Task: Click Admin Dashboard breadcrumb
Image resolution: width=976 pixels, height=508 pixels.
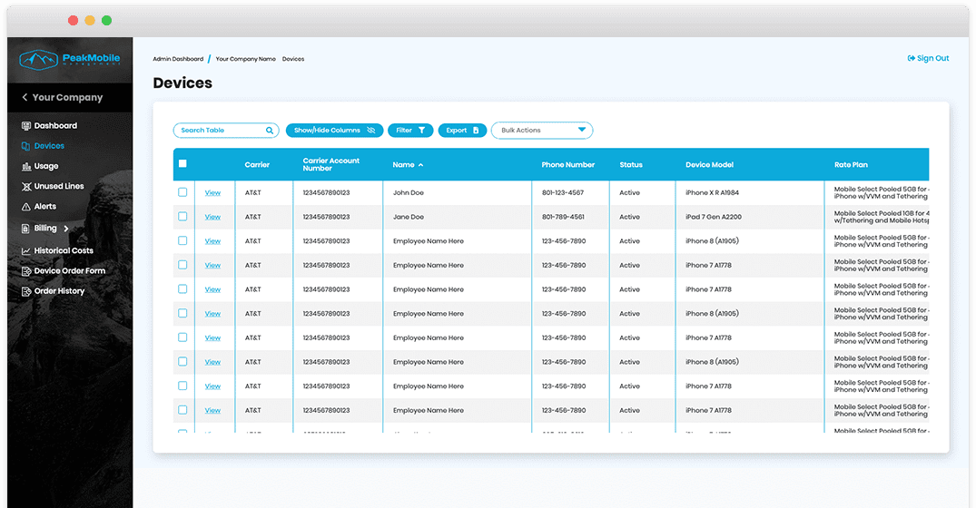Action: point(178,59)
